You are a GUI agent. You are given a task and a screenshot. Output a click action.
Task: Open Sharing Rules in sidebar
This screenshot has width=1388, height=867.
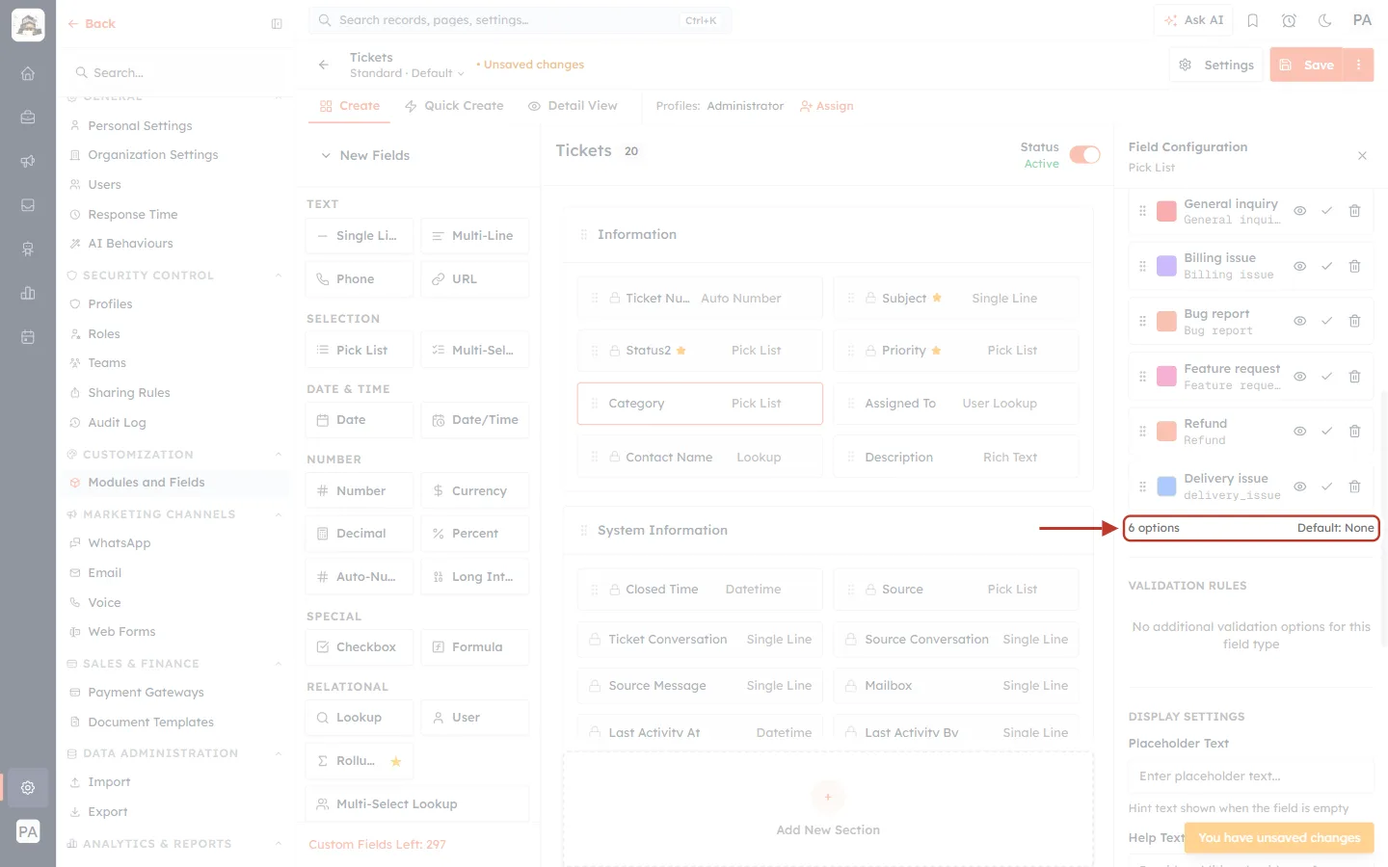128,393
